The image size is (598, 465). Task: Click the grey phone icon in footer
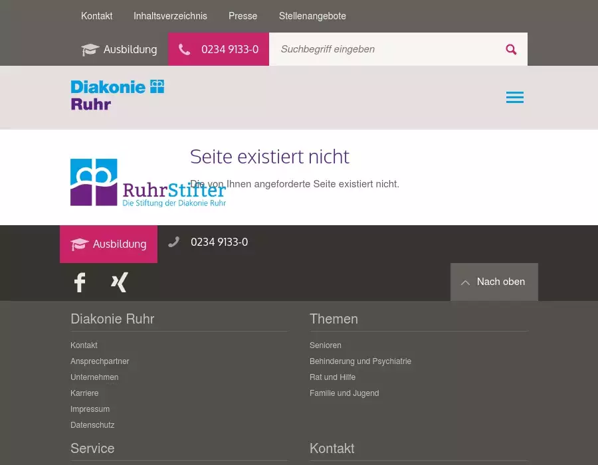point(174,242)
